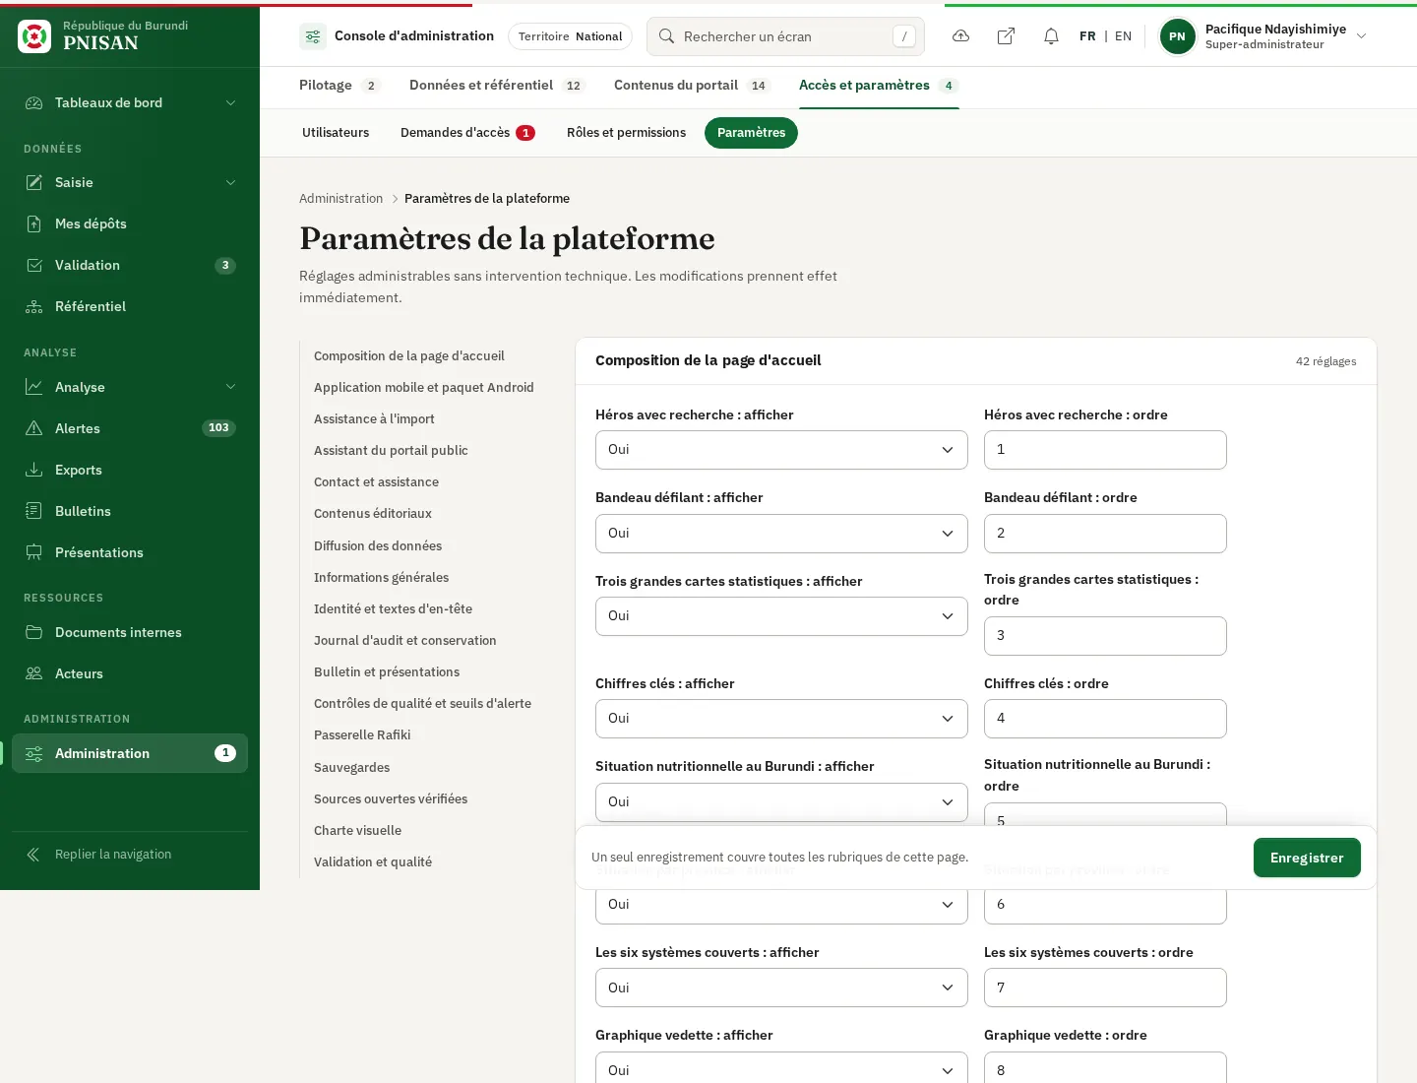Click the PN user avatar
The width and height of the screenshot is (1417, 1083).
coord(1177,36)
